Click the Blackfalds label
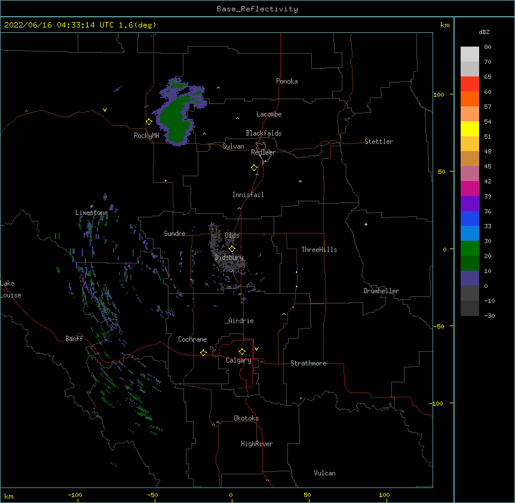The width and height of the screenshot is (515, 503). pos(263,133)
